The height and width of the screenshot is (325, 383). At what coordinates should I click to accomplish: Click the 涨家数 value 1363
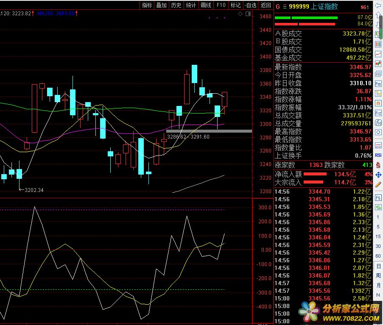point(316,165)
